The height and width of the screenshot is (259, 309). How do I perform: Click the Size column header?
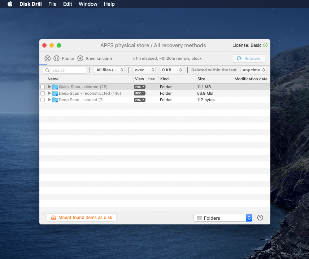[201, 79]
